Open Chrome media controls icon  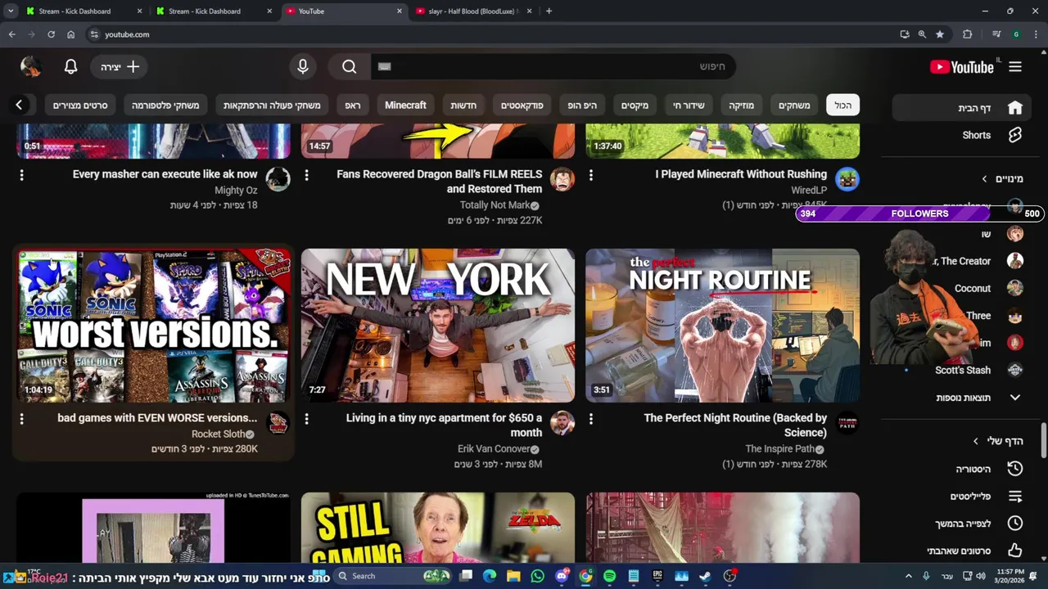[x=996, y=34]
